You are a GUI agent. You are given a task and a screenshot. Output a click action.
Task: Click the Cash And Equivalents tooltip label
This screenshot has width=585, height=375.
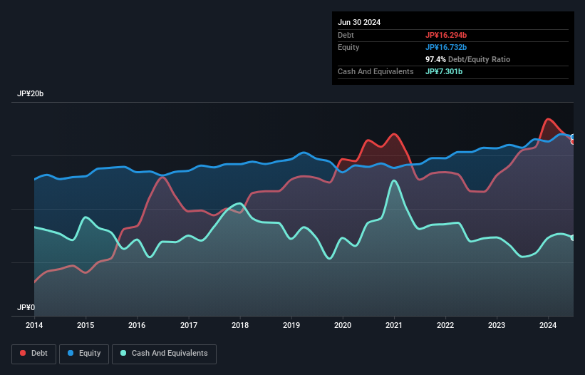point(376,71)
